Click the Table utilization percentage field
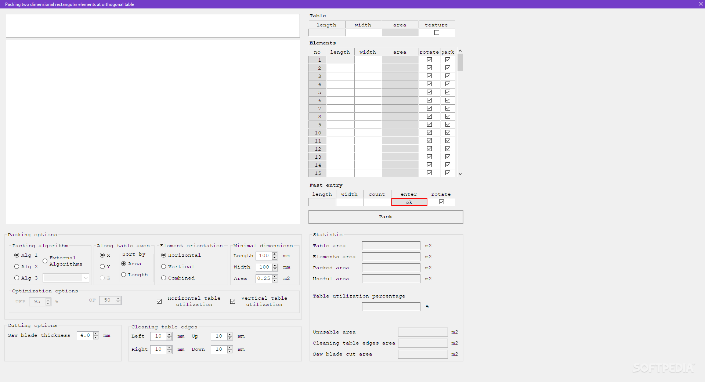This screenshot has height=382, width=705. (391, 307)
